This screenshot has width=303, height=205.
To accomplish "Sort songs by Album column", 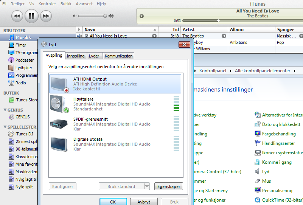I will click(252, 30).
